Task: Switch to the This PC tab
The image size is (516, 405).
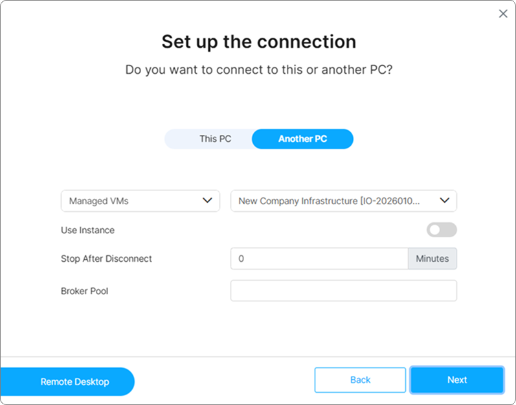Action: click(x=215, y=139)
